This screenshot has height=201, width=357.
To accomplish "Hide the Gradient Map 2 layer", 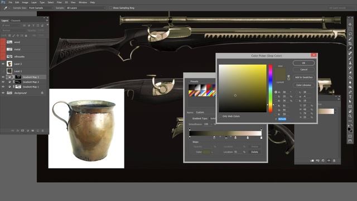I will pyautogui.click(x=3, y=82).
